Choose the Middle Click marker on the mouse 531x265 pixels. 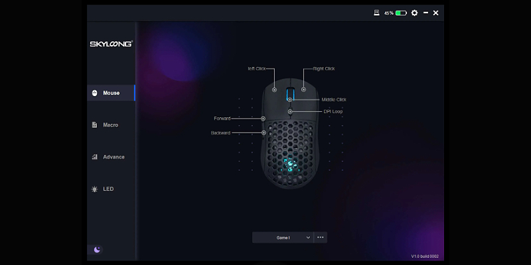[x=290, y=99]
